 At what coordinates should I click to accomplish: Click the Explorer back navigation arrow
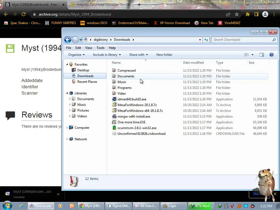(x=68, y=40)
